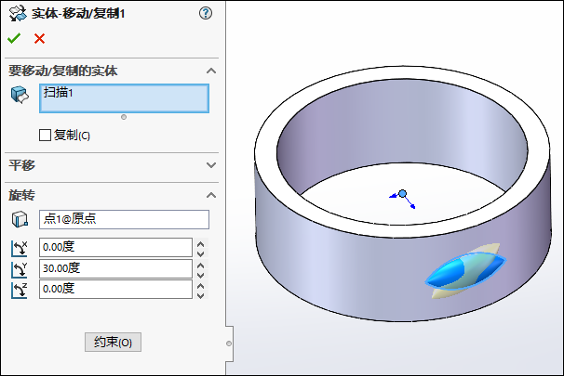The height and width of the screenshot is (376, 564).
Task: Click the panel splitter collapse handle
Action: pyautogui.click(x=229, y=344)
